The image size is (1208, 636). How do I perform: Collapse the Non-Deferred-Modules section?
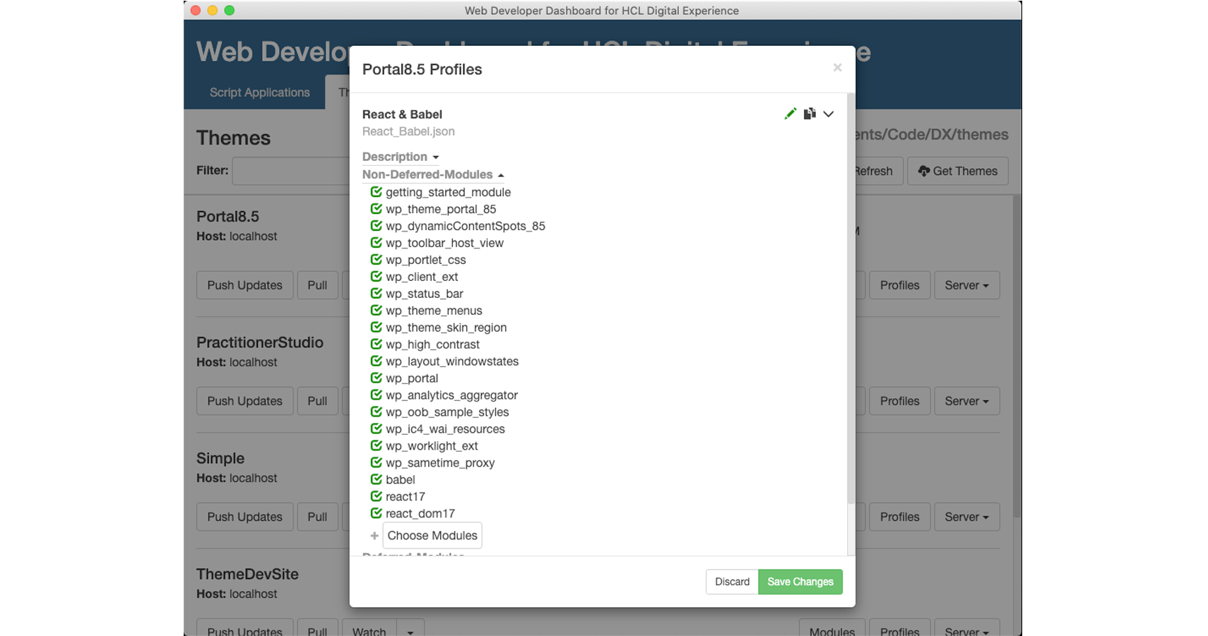click(433, 174)
